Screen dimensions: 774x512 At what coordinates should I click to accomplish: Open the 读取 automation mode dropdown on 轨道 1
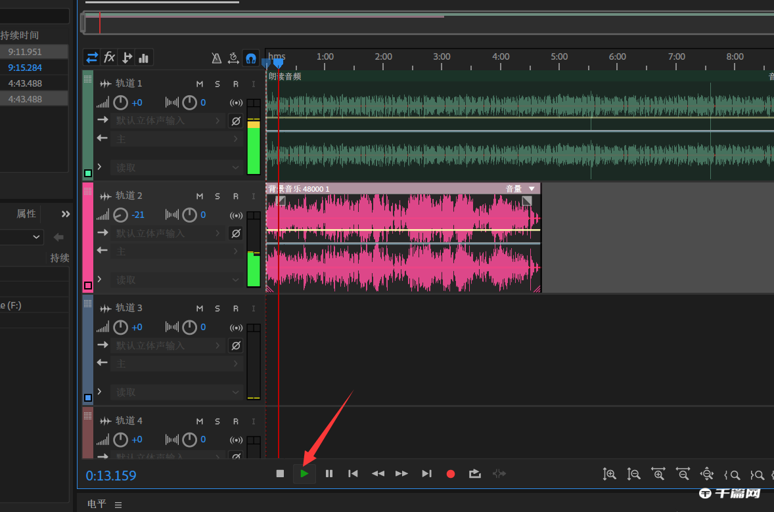click(176, 167)
